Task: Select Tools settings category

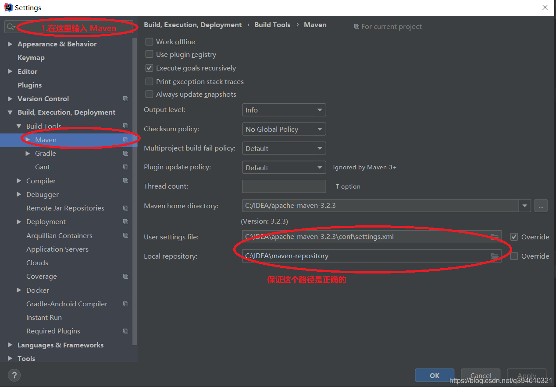Action: click(26, 358)
